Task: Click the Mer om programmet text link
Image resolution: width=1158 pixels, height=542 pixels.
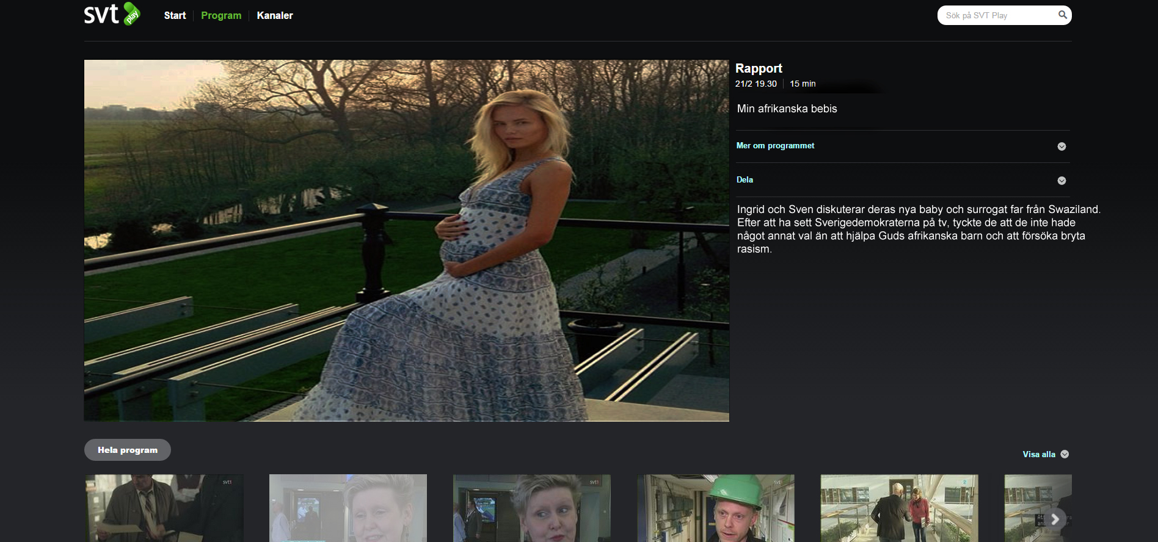Action: 775,146
